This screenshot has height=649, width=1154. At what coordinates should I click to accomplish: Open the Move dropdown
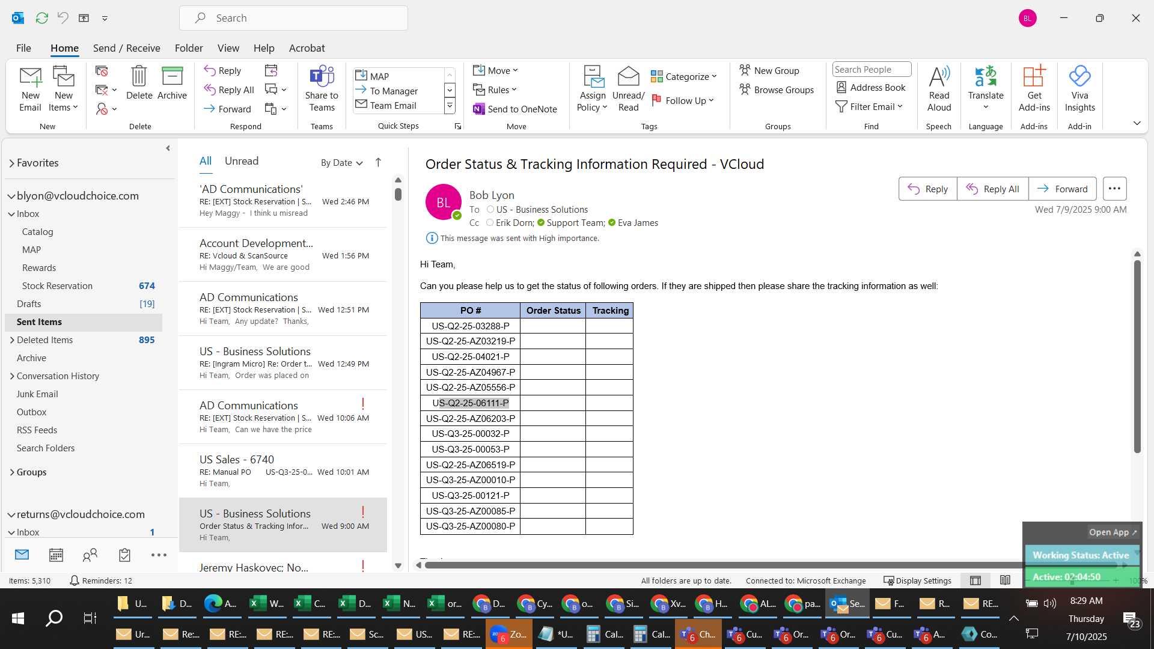[495, 70]
